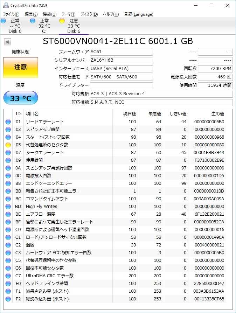Click the status icon for ID C0 row
236x313 pixels.
click(8, 230)
